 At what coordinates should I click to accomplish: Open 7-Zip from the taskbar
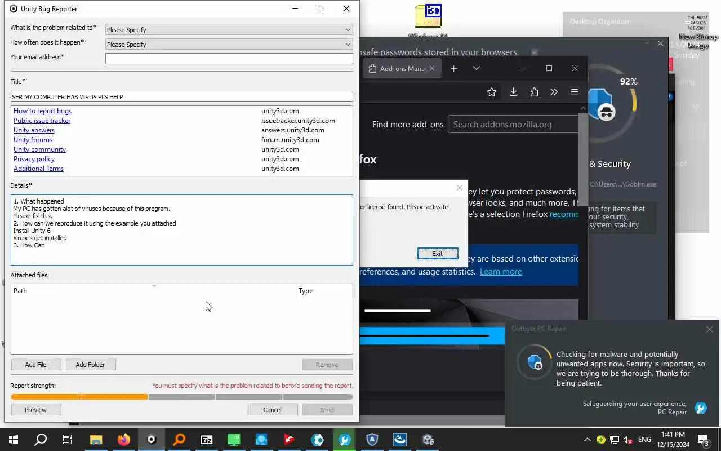click(206, 440)
